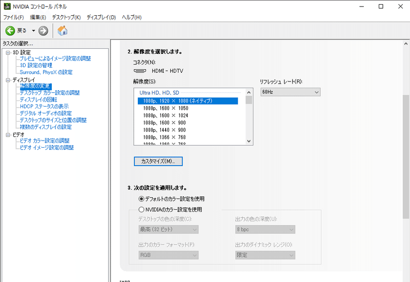Collapse the ディスプレイ tree node
410x282 pixels.
pyautogui.click(x=8, y=80)
